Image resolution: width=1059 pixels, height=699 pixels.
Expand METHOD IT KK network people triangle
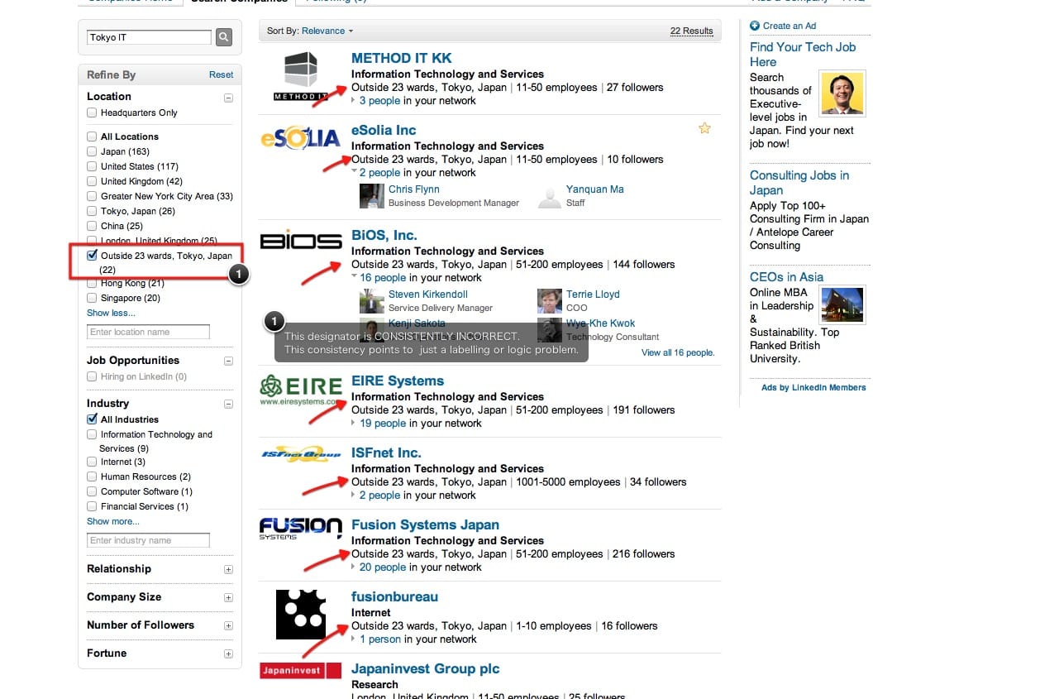tap(354, 100)
